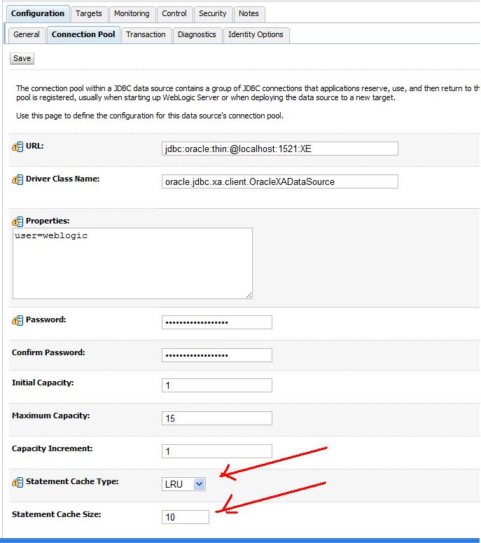Click the warning icon beside Driver Class Name

coord(18,179)
